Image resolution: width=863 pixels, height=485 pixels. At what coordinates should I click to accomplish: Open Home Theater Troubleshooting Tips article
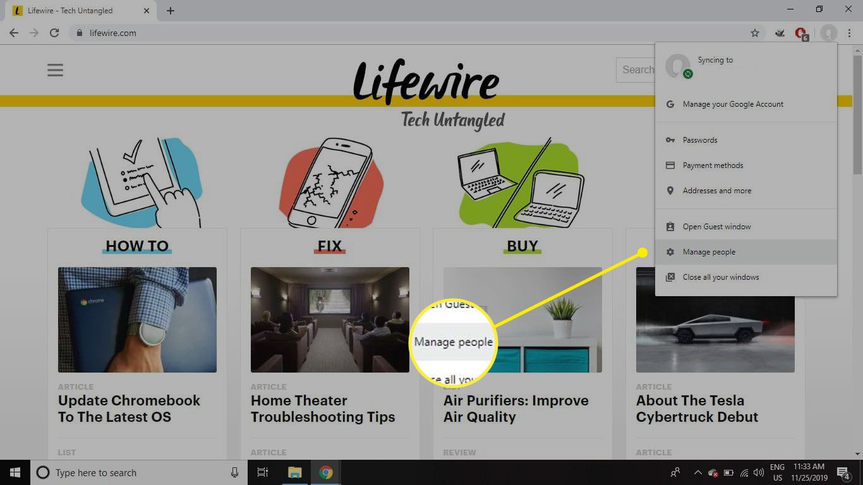pos(323,409)
